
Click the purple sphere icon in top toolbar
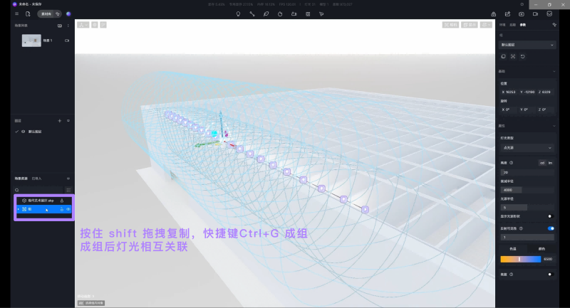pos(68,14)
